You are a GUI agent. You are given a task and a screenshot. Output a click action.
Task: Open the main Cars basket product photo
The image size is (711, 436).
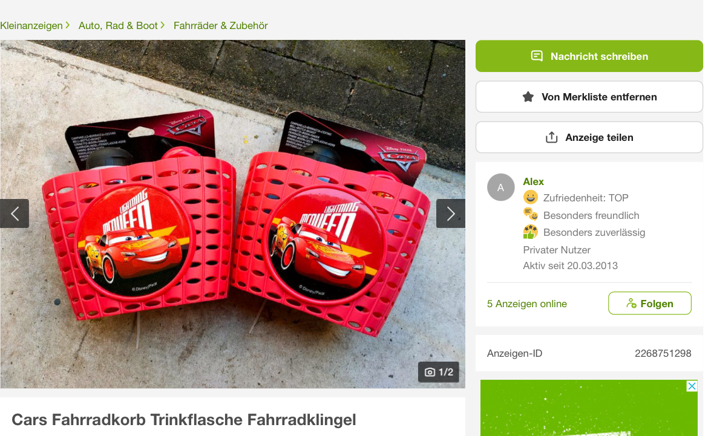[x=232, y=214]
